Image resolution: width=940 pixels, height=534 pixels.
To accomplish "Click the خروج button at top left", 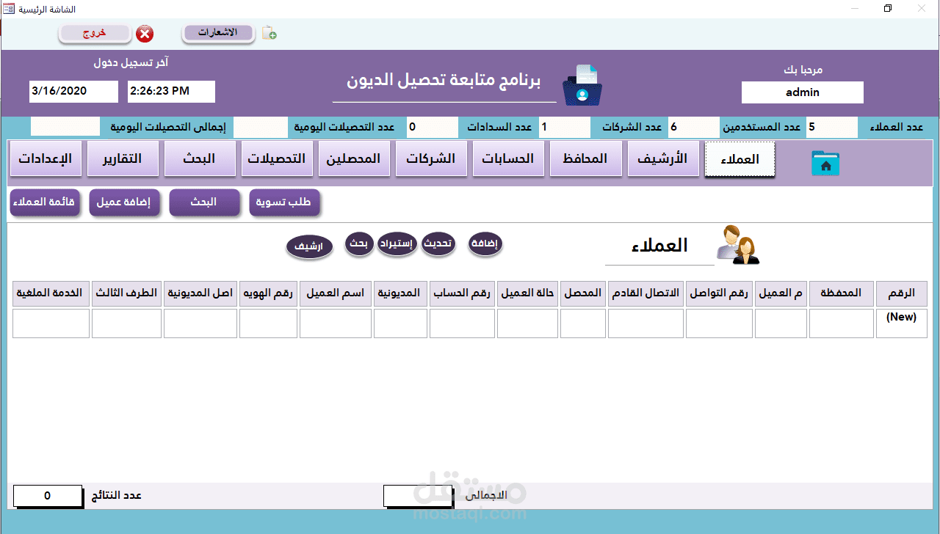I will click(x=95, y=34).
